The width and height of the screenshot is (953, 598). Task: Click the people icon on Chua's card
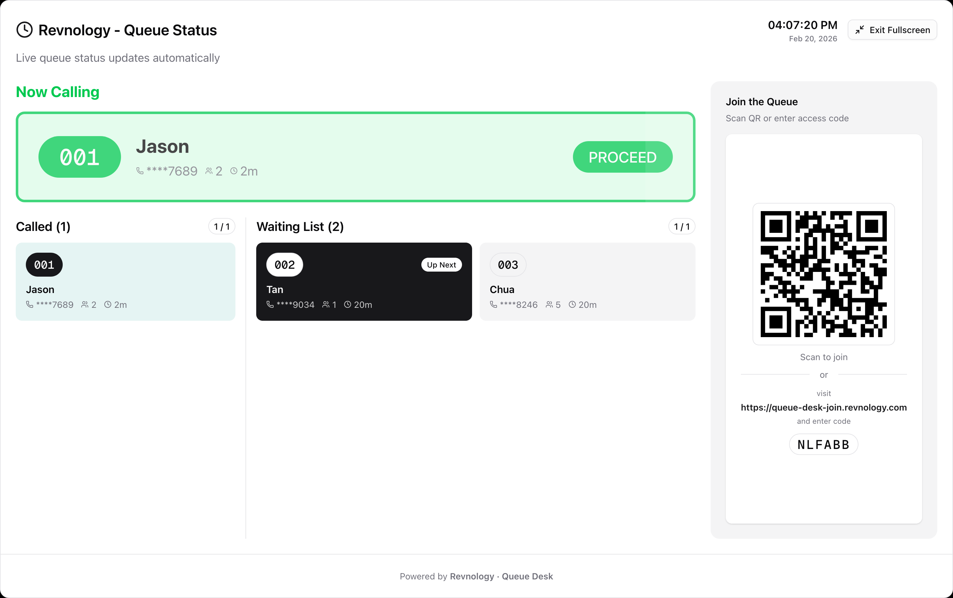tap(549, 305)
